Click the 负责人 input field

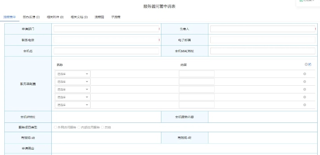[263, 29]
